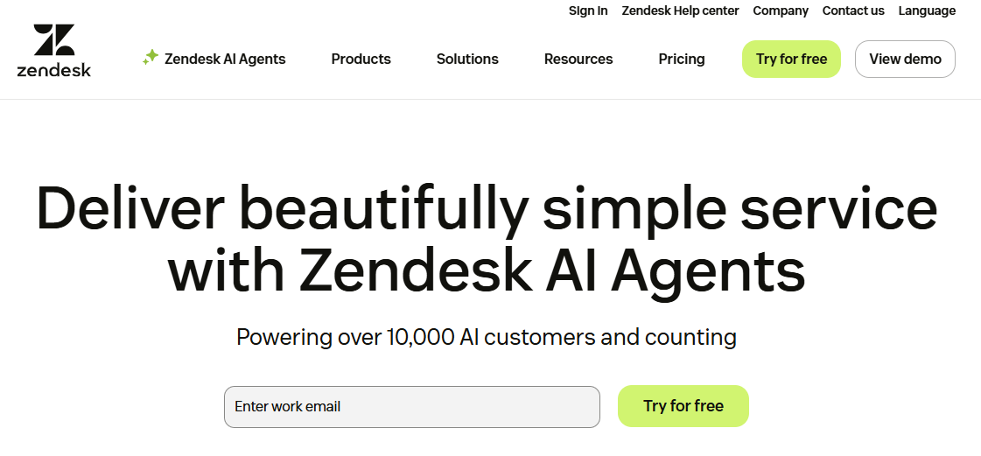Viewport: 981px width, 456px height.
Task: Expand the Products menu
Action: point(361,59)
